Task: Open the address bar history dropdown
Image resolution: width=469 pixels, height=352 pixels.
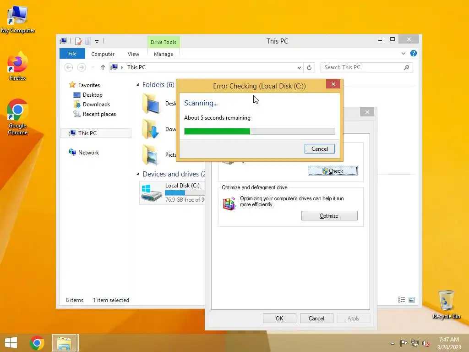Action: (299, 68)
